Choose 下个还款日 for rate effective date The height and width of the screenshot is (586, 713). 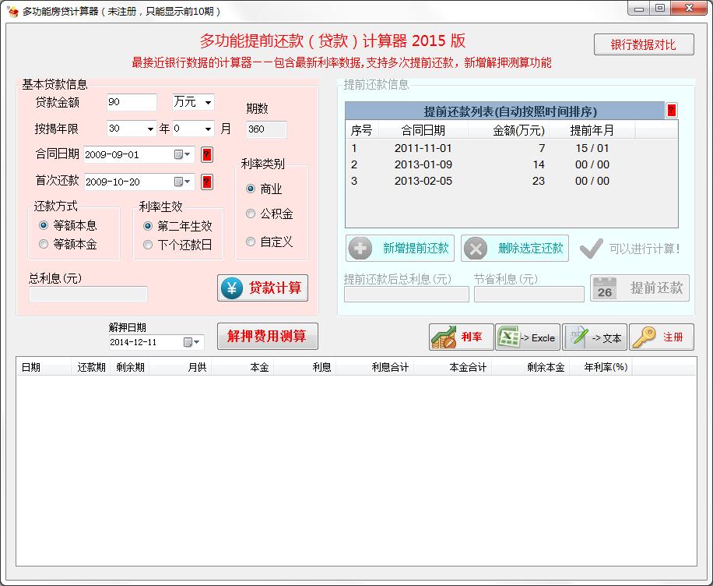click(147, 243)
